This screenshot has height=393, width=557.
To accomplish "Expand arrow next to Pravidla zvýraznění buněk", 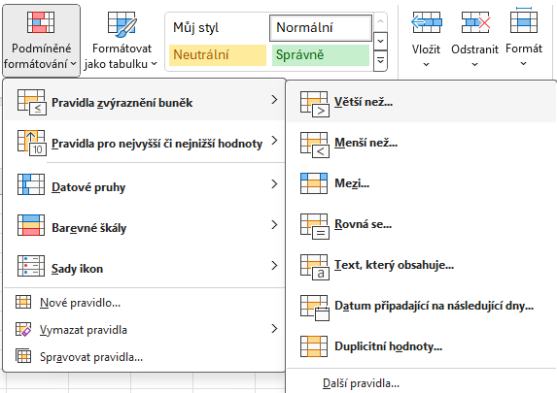I will coord(274,100).
